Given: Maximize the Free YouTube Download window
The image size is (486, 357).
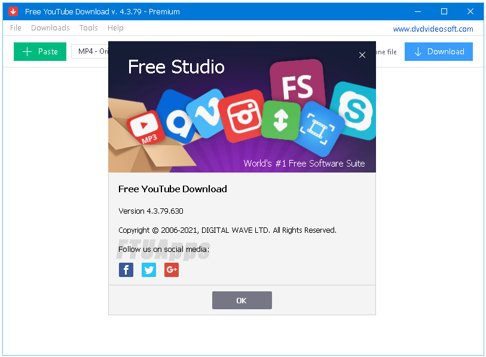Looking at the screenshot, I should coord(444,11).
